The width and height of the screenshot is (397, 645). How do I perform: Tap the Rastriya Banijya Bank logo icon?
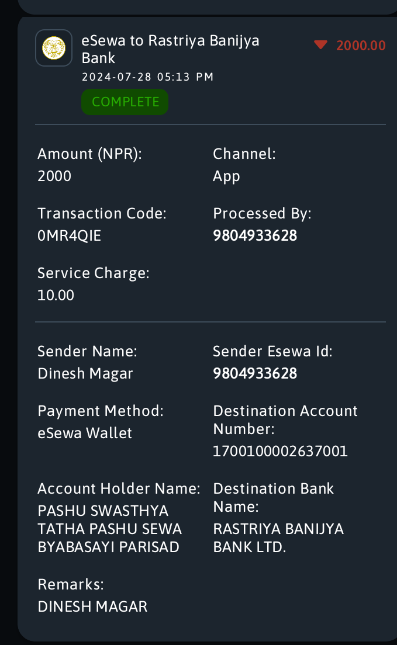(x=54, y=48)
